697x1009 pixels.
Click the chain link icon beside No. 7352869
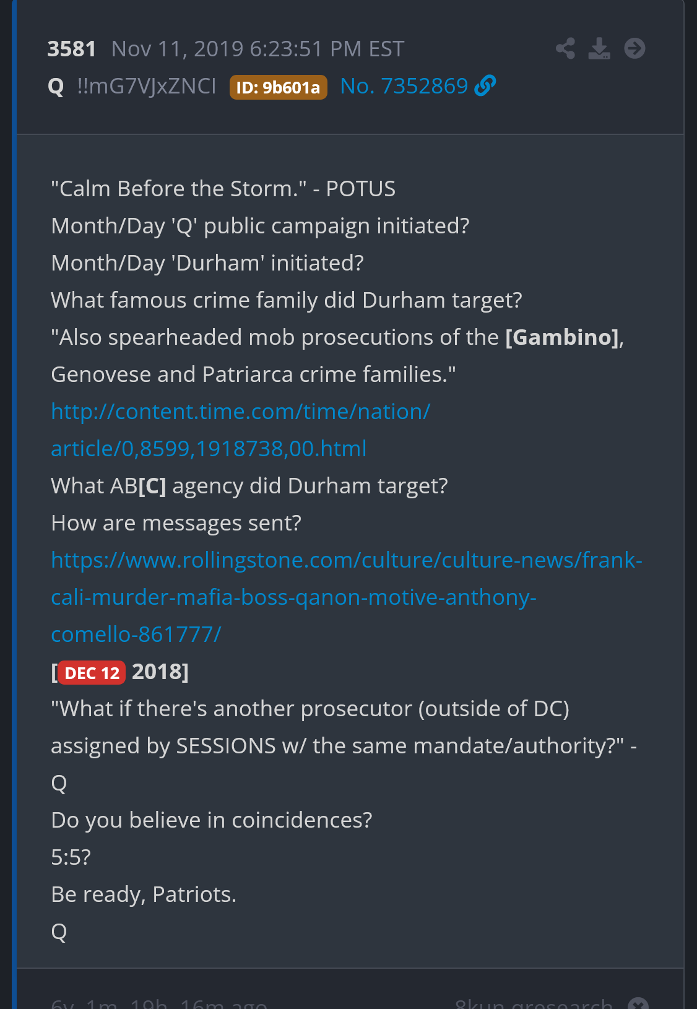click(485, 86)
